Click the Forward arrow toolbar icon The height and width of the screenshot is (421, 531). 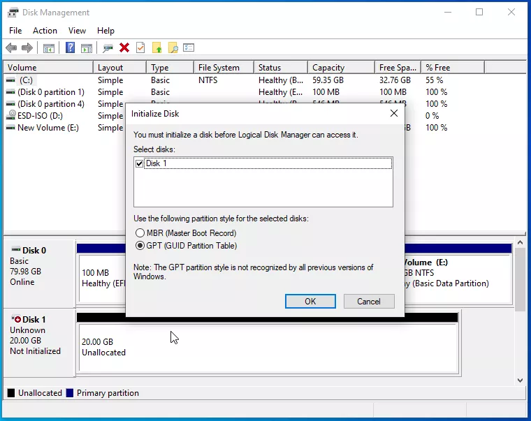tap(27, 48)
